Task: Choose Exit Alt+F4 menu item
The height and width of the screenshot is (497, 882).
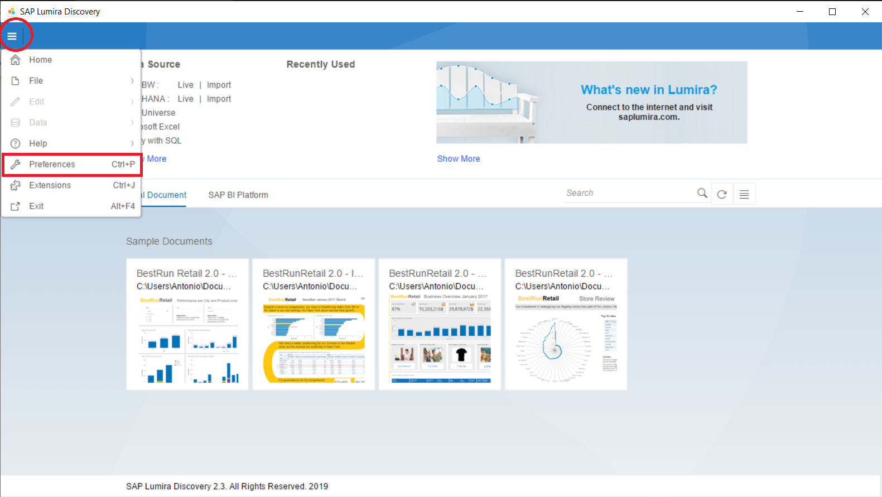Action: coord(71,206)
